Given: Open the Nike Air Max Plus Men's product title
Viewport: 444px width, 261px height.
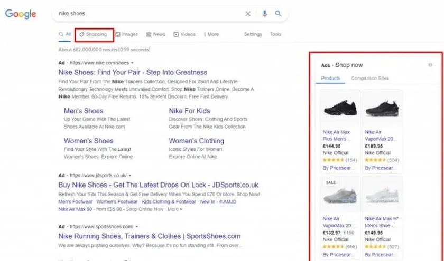Looking at the screenshot, I should coord(337,136).
